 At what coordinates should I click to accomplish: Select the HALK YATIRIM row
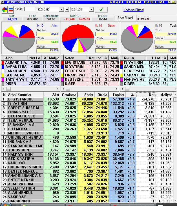pyautogui.click(x=87, y=154)
